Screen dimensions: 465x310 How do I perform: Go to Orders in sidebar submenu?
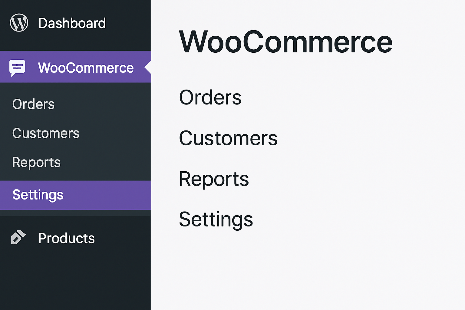coord(33,104)
